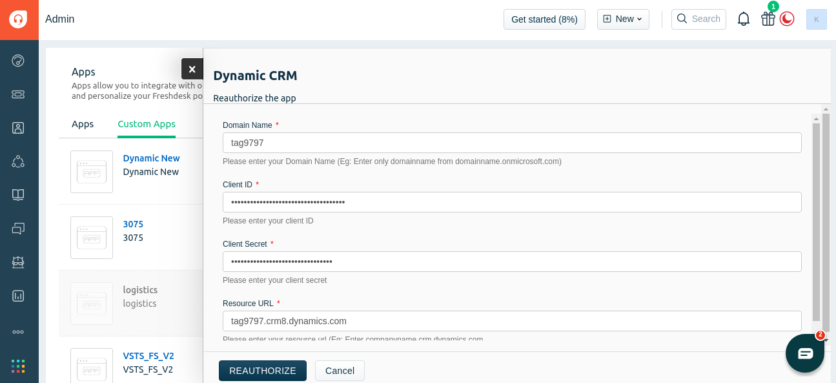Open the notifications bell icon

coord(744,19)
